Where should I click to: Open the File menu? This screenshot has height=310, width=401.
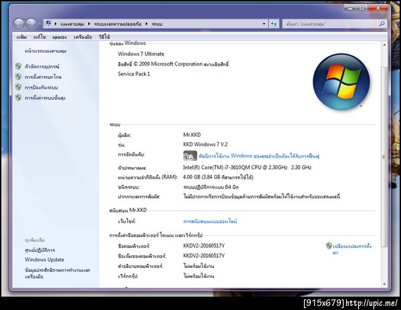[22, 37]
